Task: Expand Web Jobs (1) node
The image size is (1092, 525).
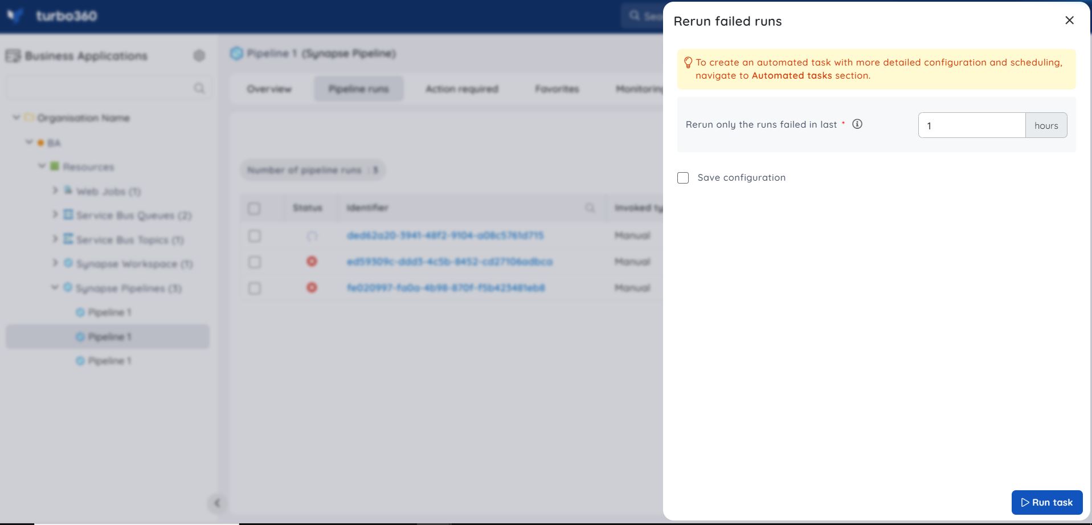Action: 55,190
